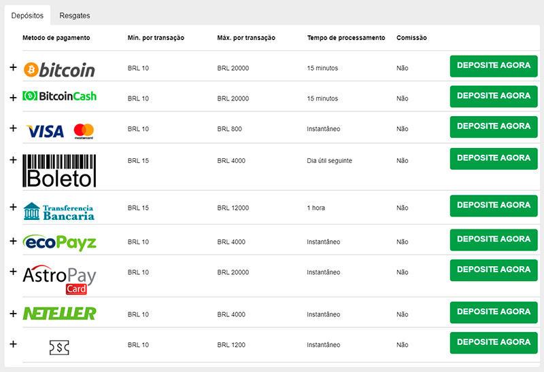Select 'Não' commission in Bitcoin row
Screen dimensions: 544x372
pos(402,69)
